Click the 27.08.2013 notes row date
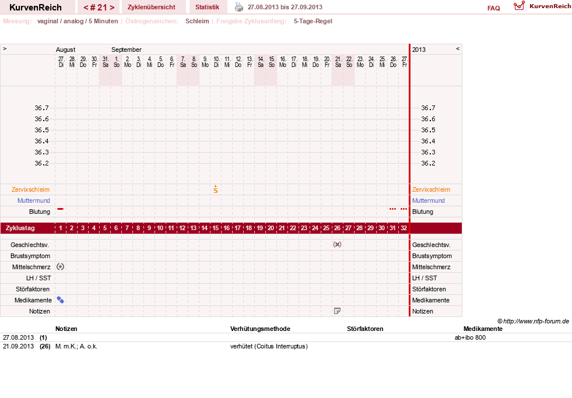572x398 pixels. (x=18, y=337)
